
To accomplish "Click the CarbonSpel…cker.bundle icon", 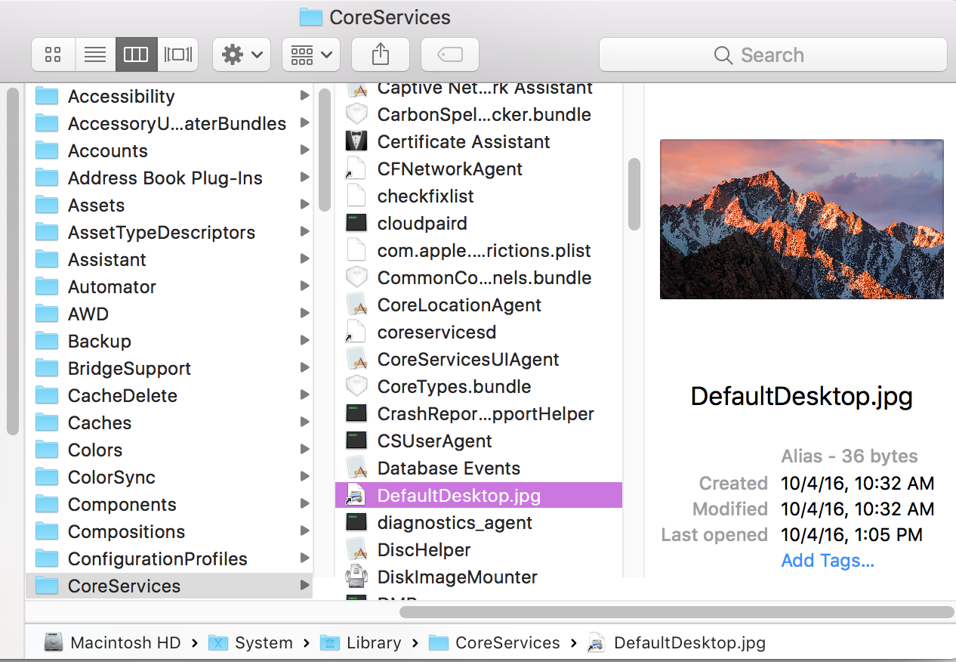I will pyautogui.click(x=356, y=114).
